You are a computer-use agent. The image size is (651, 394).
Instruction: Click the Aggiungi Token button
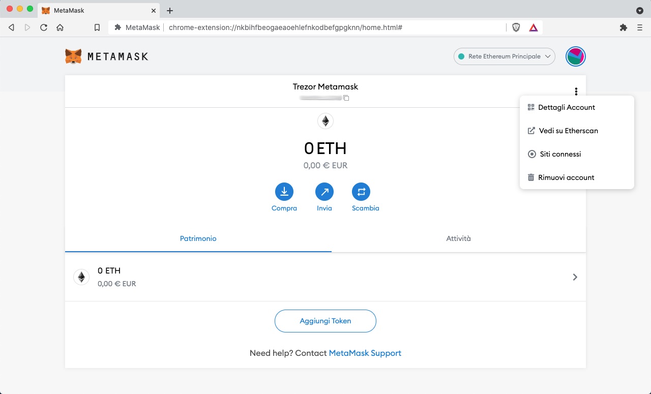point(325,321)
